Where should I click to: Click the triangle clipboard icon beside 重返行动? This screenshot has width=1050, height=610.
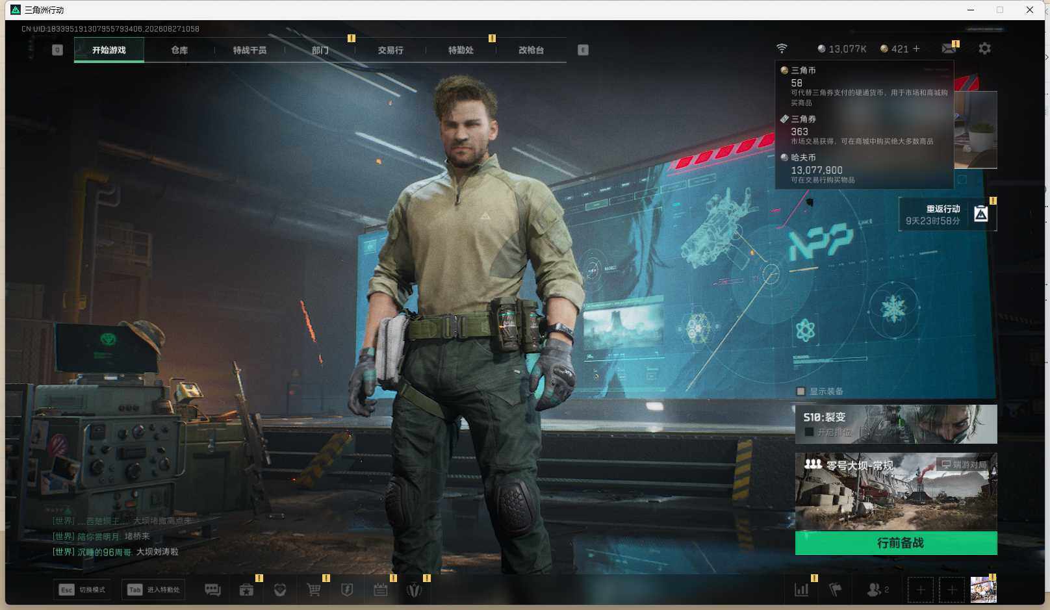click(981, 214)
